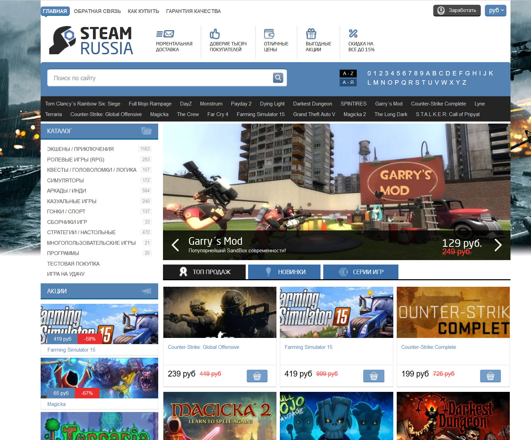This screenshot has height=440, width=531.
Task: Open Гарантия качества page
Action: click(193, 11)
